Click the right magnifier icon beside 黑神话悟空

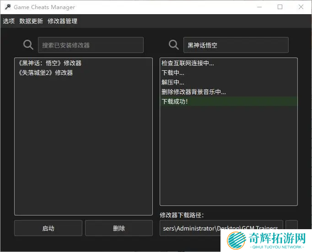[x=174, y=45]
